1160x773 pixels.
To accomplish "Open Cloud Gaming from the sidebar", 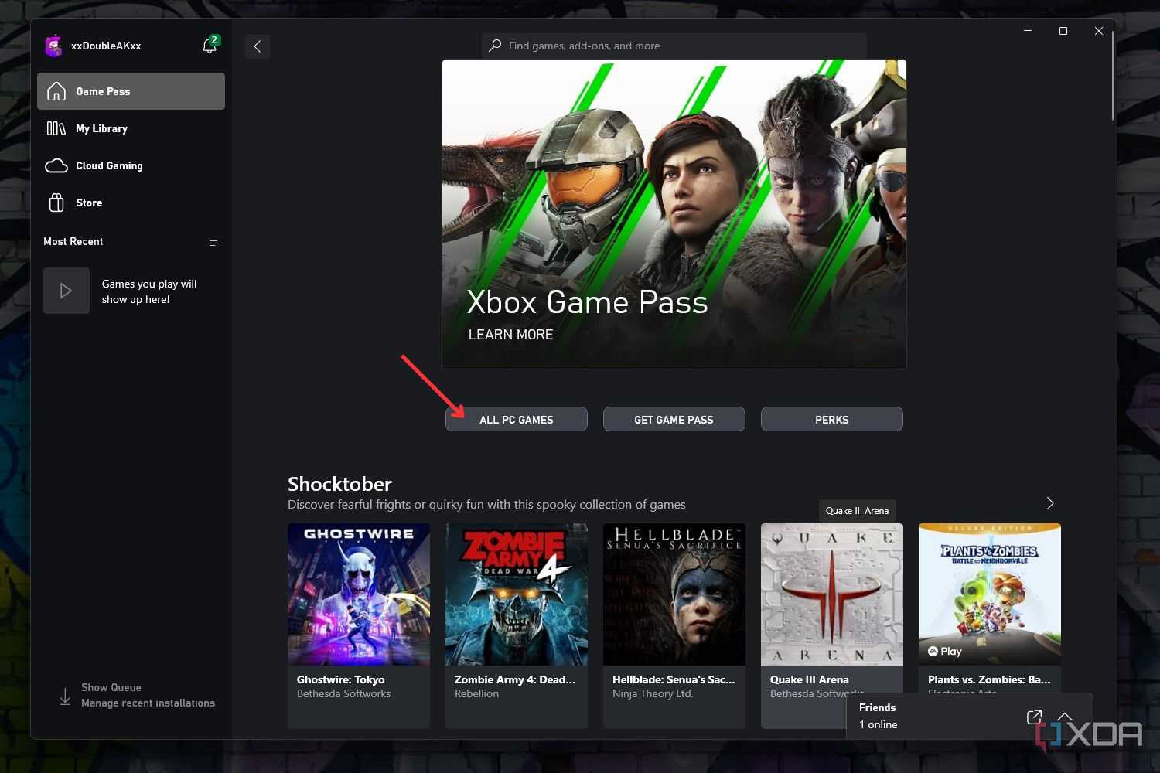I will point(108,165).
